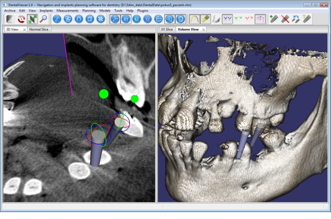Screen dimensions: 331x219
Task: Click the smaller green implant handle sphere
Action: [134, 99]
